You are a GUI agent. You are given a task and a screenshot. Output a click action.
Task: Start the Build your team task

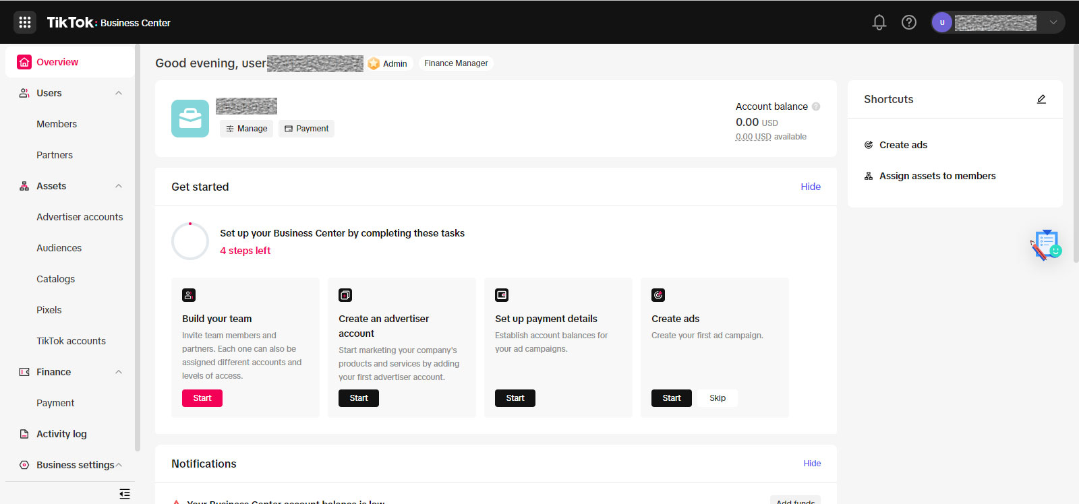click(202, 398)
